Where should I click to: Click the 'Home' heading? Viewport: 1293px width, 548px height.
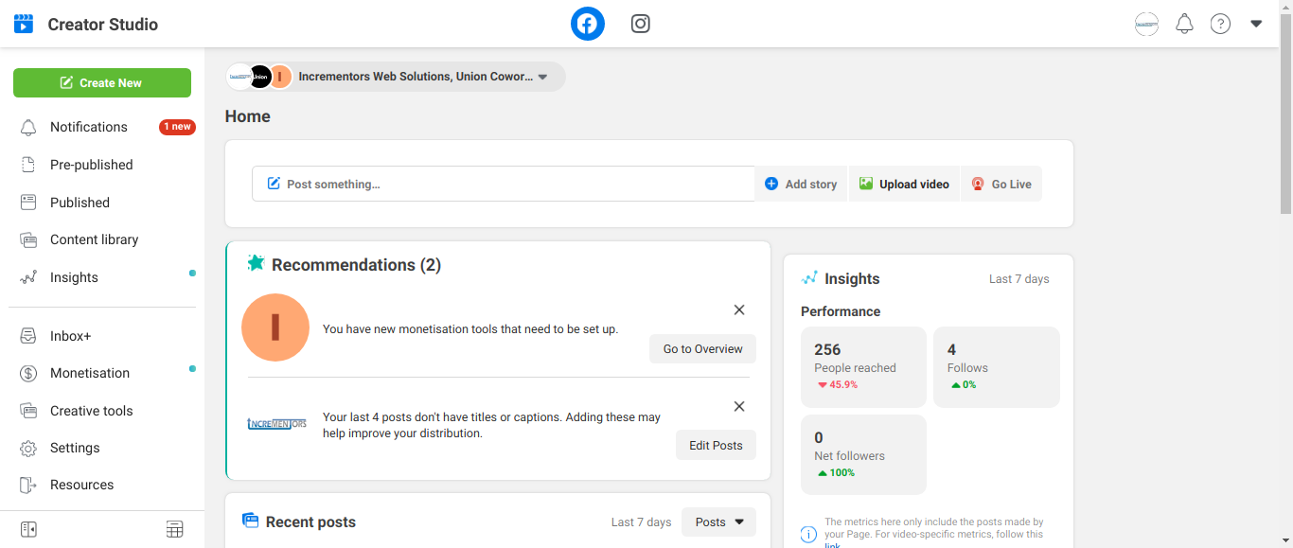[248, 116]
